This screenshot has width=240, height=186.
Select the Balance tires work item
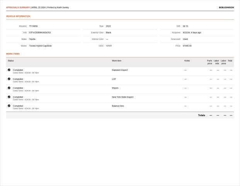(x=118, y=106)
